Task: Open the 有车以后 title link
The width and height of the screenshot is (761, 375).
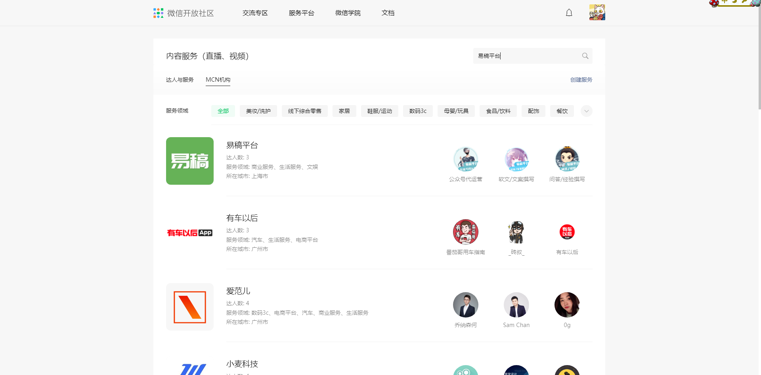Action: (242, 218)
